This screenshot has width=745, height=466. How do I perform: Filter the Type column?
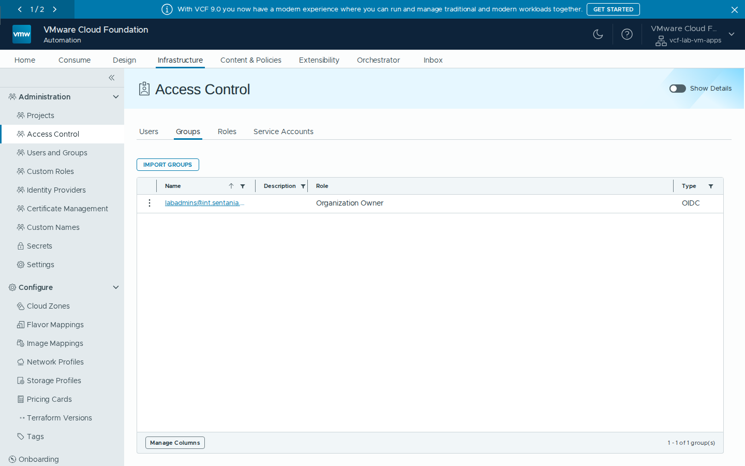pyautogui.click(x=711, y=186)
